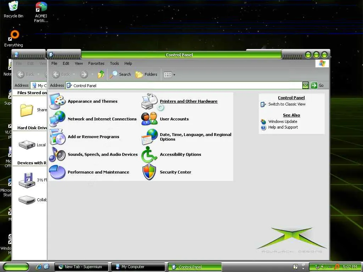This screenshot has width=363, height=272.
Task: Select the Collab drive icon in My Computer
Action: tap(27, 200)
